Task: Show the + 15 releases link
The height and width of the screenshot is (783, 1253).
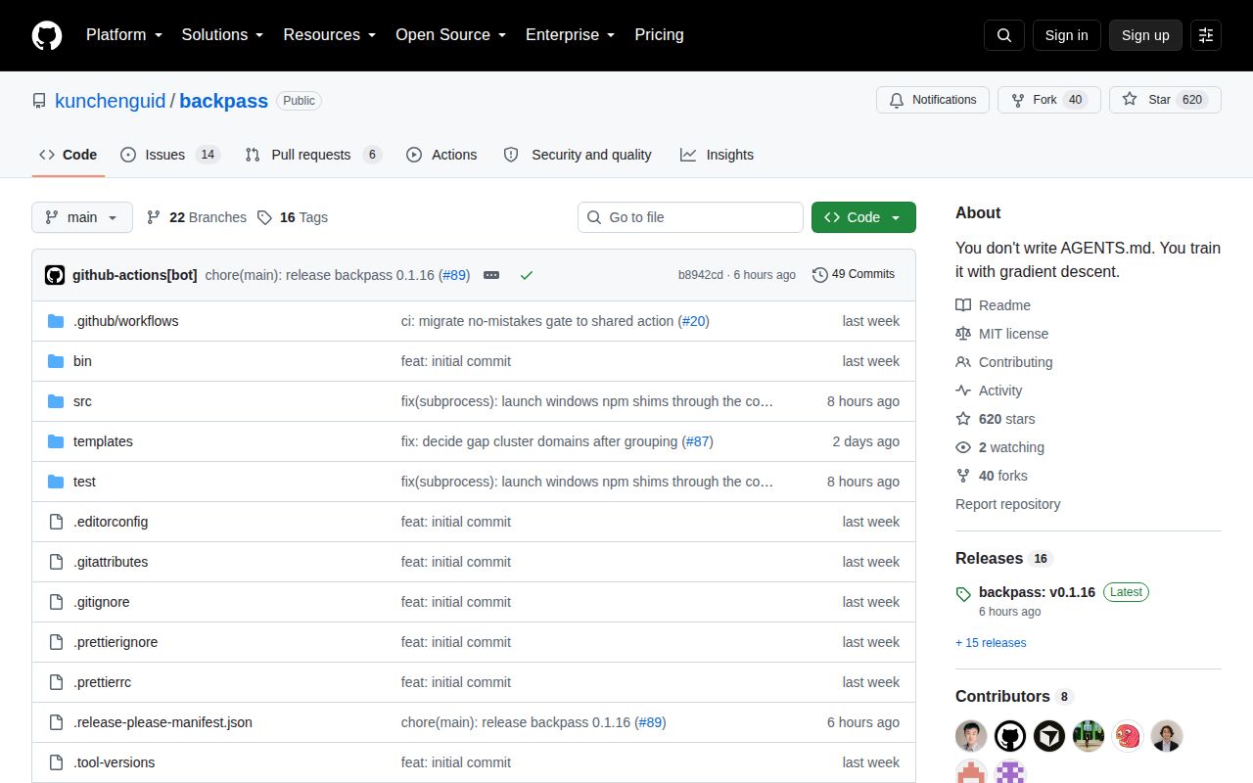Action: point(991,643)
